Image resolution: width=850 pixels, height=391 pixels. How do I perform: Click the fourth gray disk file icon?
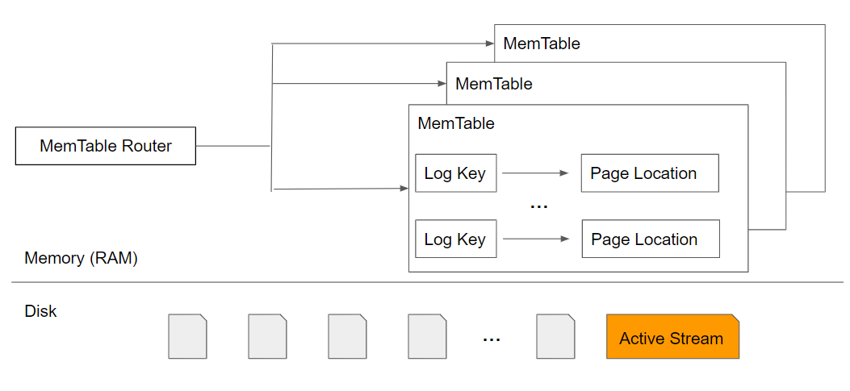click(427, 336)
